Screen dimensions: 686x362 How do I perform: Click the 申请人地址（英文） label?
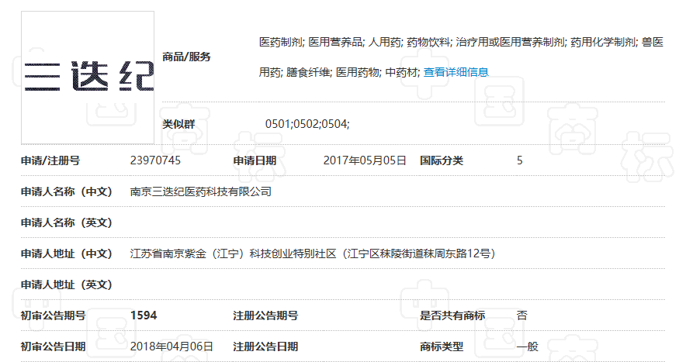(67, 284)
